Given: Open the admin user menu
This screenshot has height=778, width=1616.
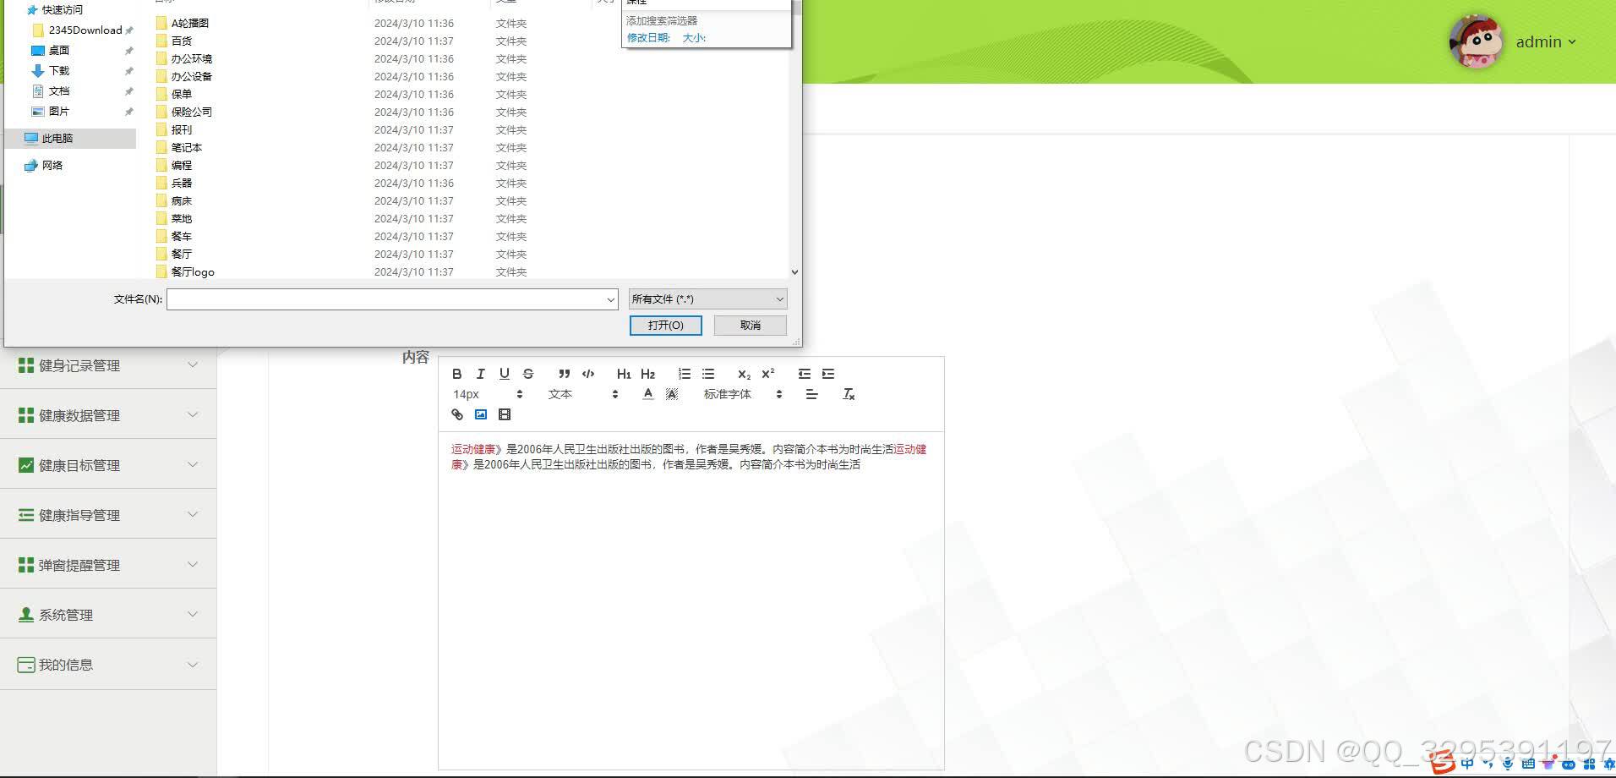Looking at the screenshot, I should [x=1546, y=41].
